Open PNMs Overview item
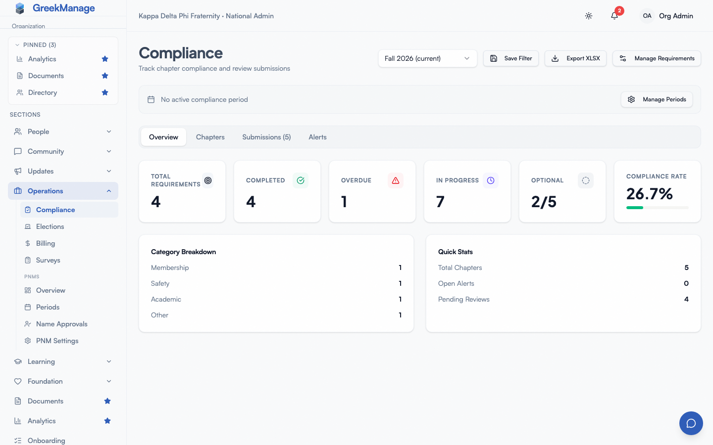Image resolution: width=713 pixels, height=445 pixels. 69,290
